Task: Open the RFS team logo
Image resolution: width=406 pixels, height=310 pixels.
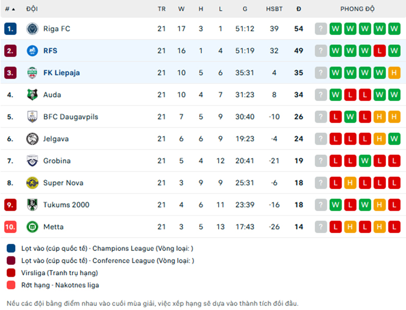Action: coord(32,51)
